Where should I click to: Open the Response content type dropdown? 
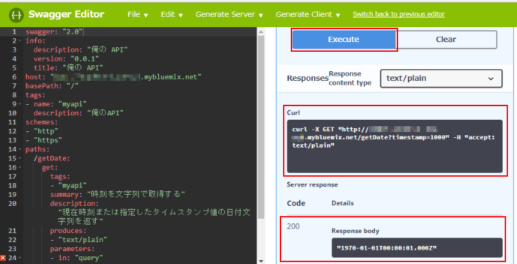point(441,78)
